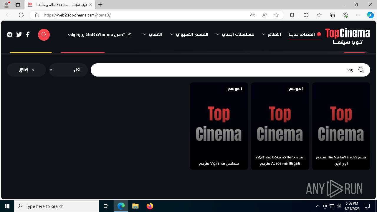This screenshot has height=212, width=377.
Task: Open the Copilot icon
Action: pyautogui.click(x=370, y=15)
